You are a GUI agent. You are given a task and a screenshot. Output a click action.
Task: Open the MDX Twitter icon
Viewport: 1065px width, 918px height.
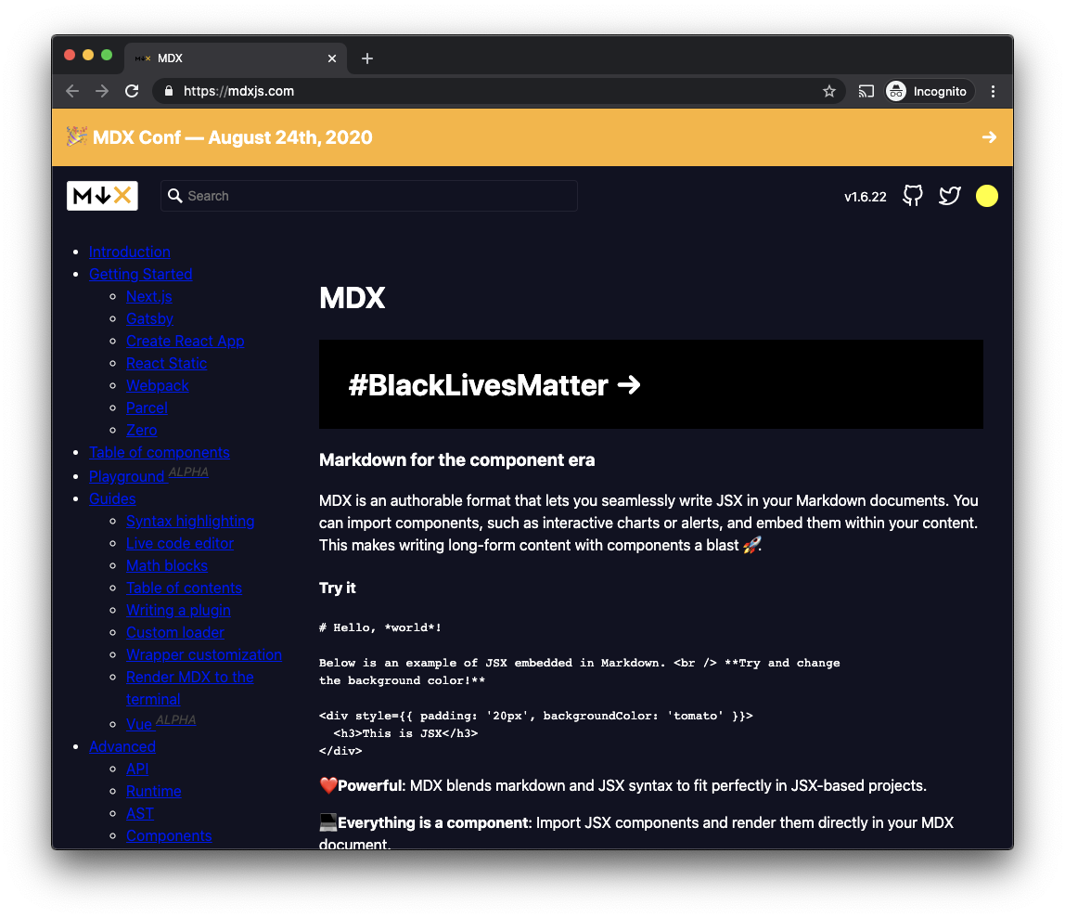pyautogui.click(x=949, y=196)
